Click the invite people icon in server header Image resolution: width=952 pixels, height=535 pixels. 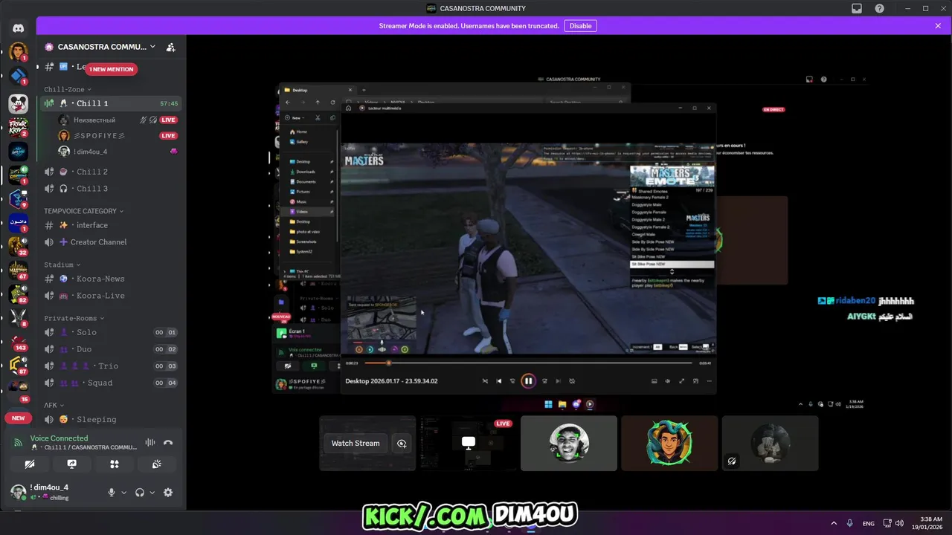coord(170,47)
